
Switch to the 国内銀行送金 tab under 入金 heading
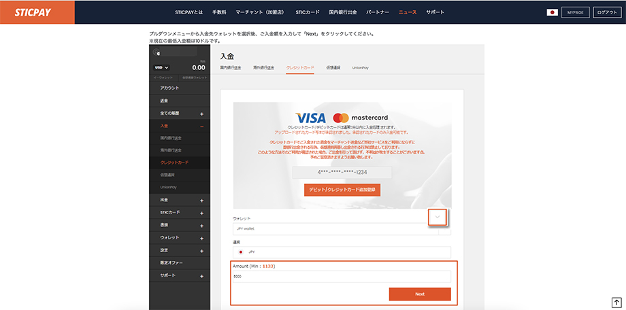[x=231, y=68]
